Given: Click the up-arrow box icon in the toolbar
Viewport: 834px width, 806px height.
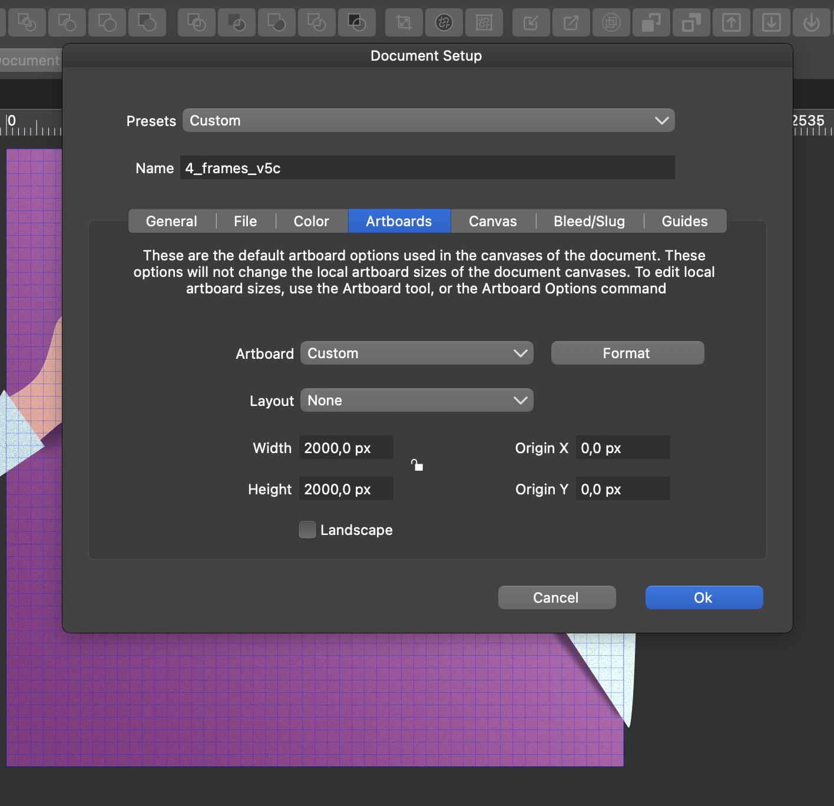Looking at the screenshot, I should (732, 23).
